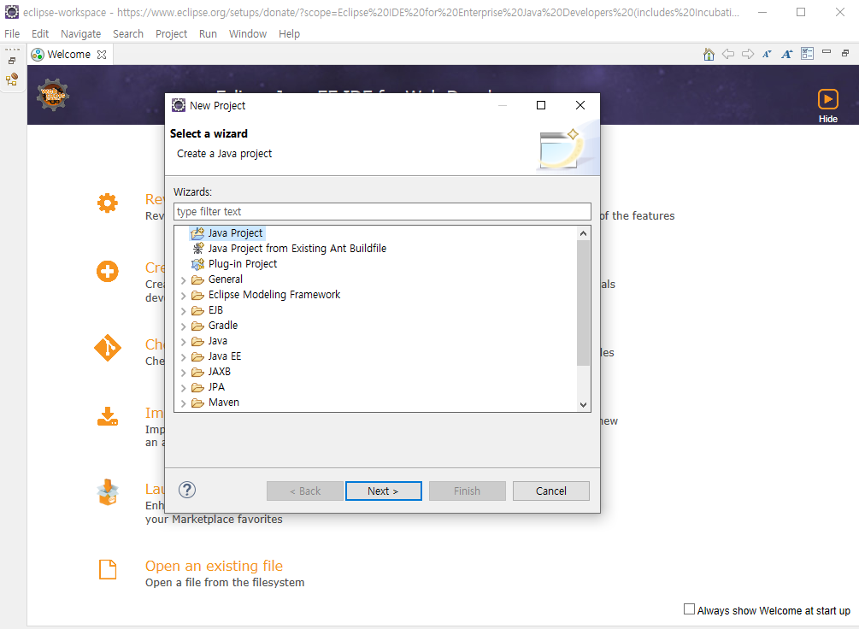Select the Welcome tab
Screen dimensions: 859x629
[x=68, y=54]
